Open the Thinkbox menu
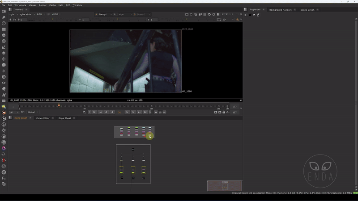 [77, 5]
